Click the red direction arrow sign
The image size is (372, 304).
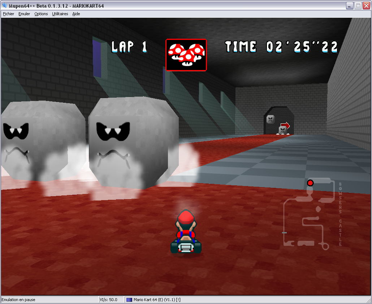(x=285, y=125)
